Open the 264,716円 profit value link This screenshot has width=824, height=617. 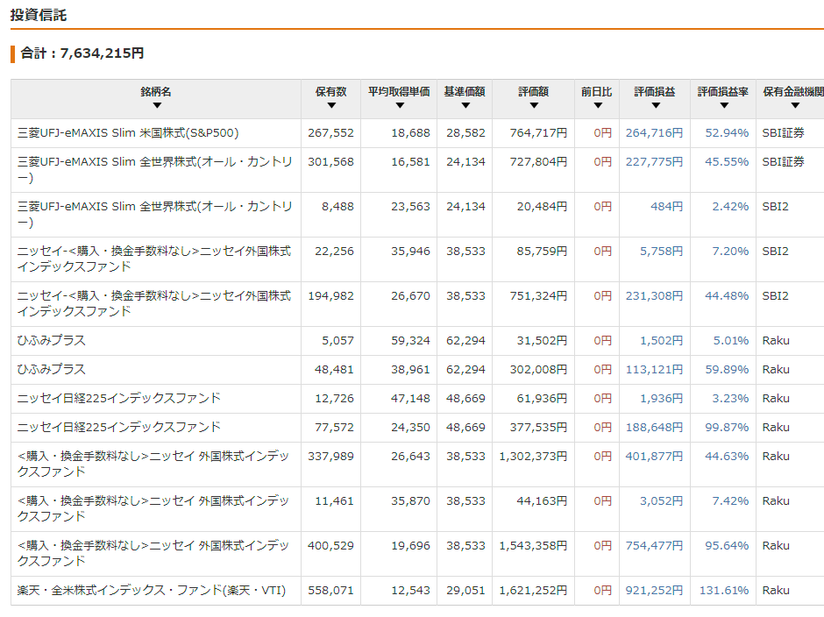tap(654, 133)
